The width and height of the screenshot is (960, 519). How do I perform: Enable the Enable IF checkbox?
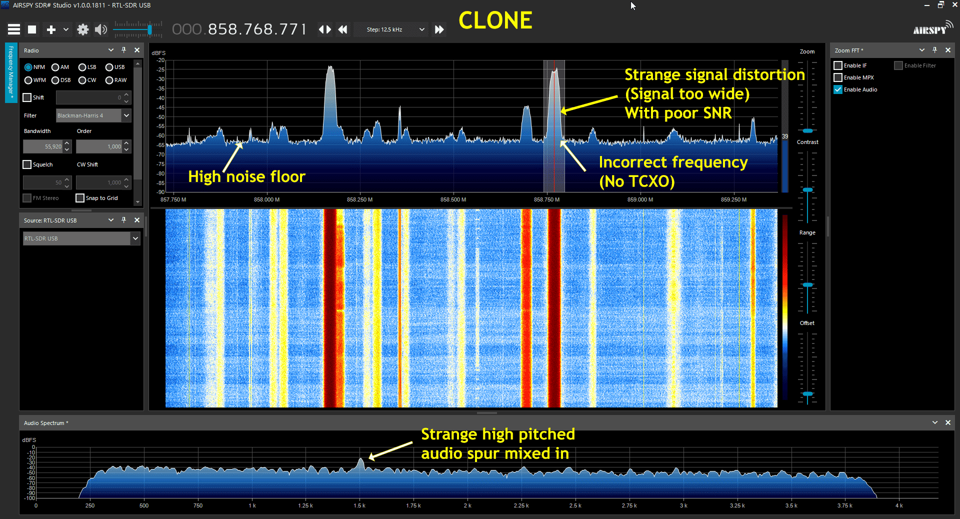pos(838,65)
